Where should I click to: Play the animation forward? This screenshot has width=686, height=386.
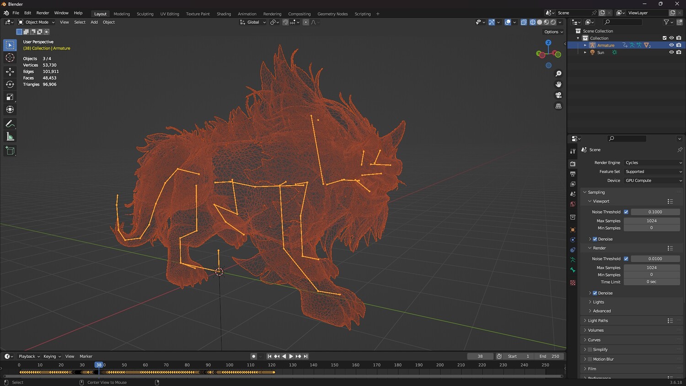pyautogui.click(x=291, y=356)
